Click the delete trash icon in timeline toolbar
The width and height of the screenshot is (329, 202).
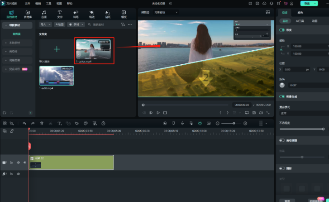42,123
